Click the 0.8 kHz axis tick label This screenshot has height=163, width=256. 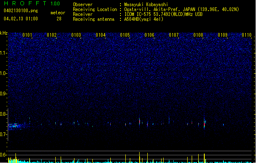pyautogui.click(x=4, y=114)
